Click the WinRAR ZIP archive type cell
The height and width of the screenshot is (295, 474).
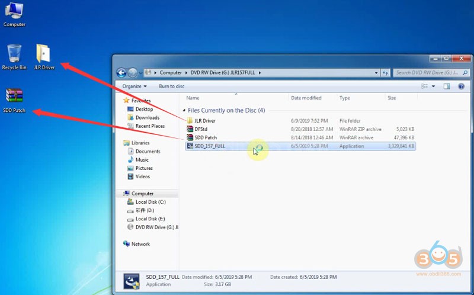(x=360, y=129)
